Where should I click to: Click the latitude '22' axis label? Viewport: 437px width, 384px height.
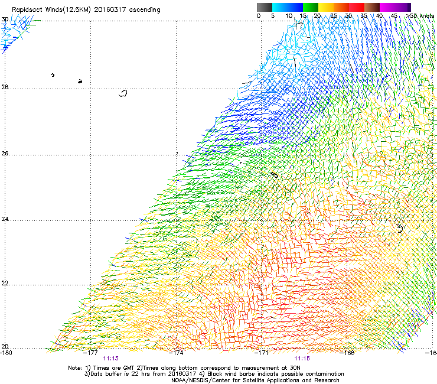point(5,283)
